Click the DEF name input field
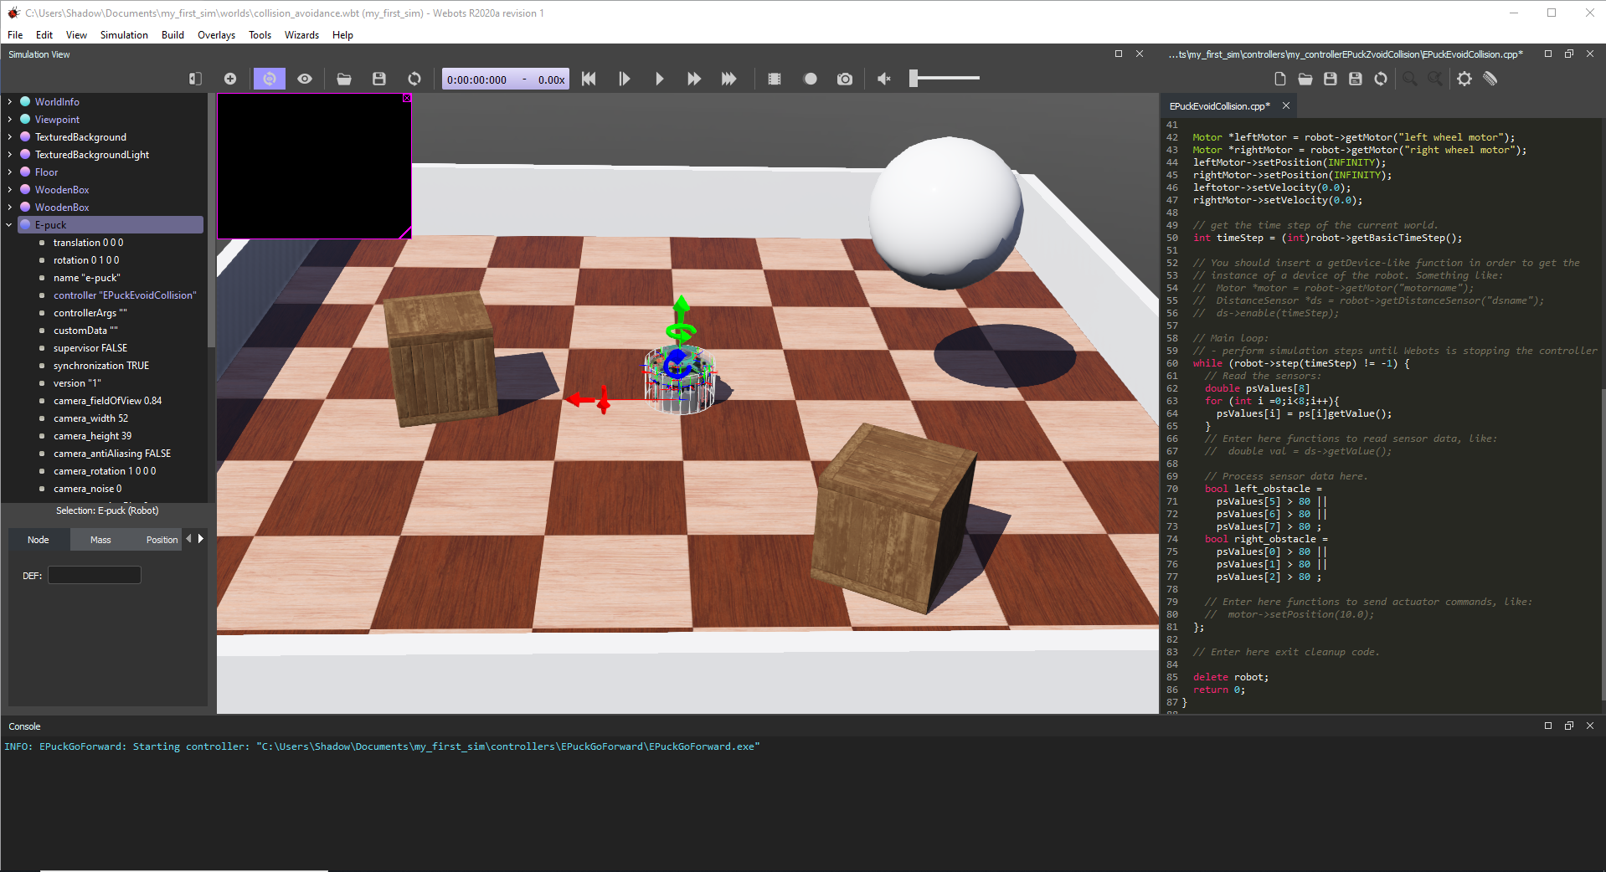 [x=95, y=575]
